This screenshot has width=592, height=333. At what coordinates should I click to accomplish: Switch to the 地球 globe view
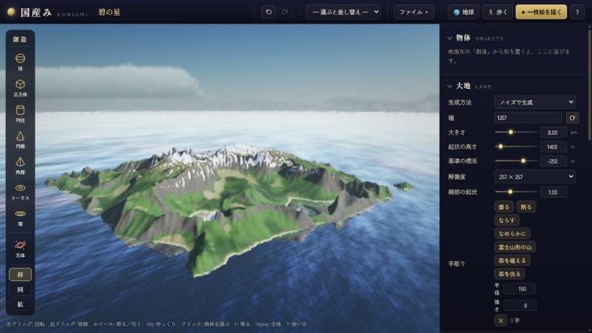point(463,12)
